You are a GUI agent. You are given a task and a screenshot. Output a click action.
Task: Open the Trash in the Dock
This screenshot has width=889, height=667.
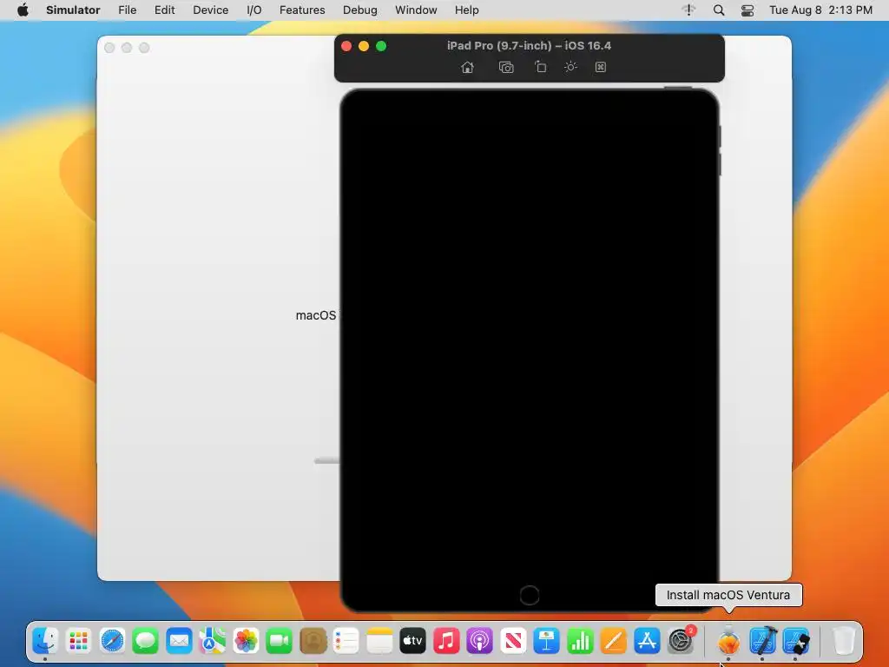844,641
